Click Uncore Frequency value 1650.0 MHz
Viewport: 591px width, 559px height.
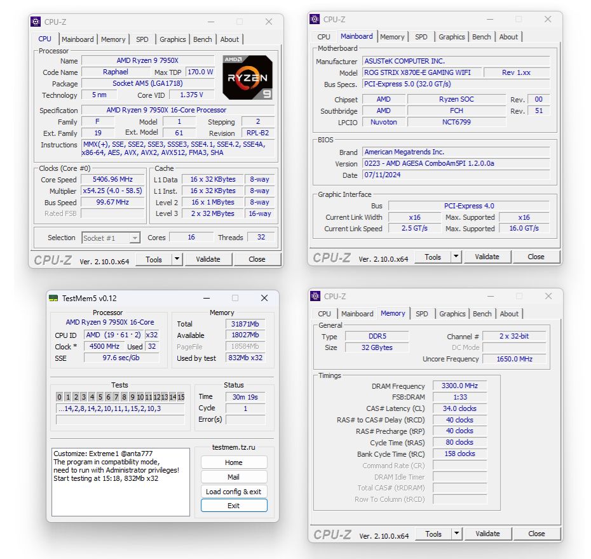[x=515, y=359]
